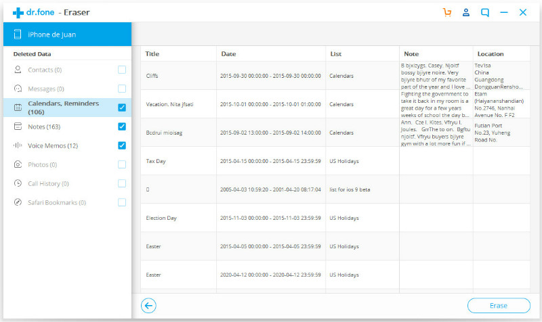Select the Tax Day row

coord(335,161)
